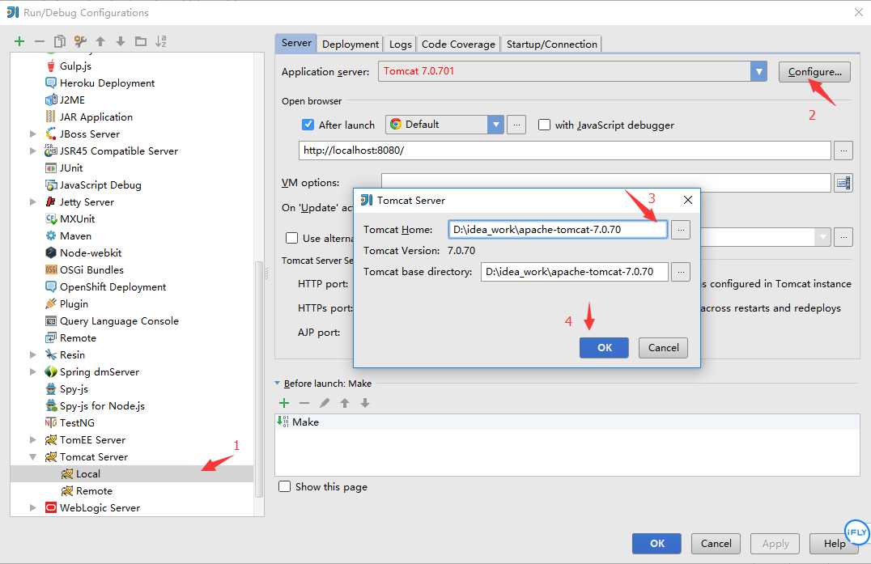Select OSGi Bundles entry
Image resolution: width=871 pixels, height=564 pixels.
pyautogui.click(x=91, y=269)
